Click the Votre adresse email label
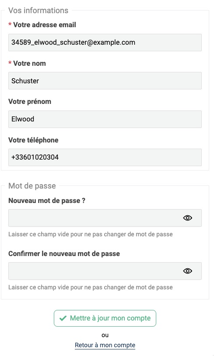 (x=45, y=25)
